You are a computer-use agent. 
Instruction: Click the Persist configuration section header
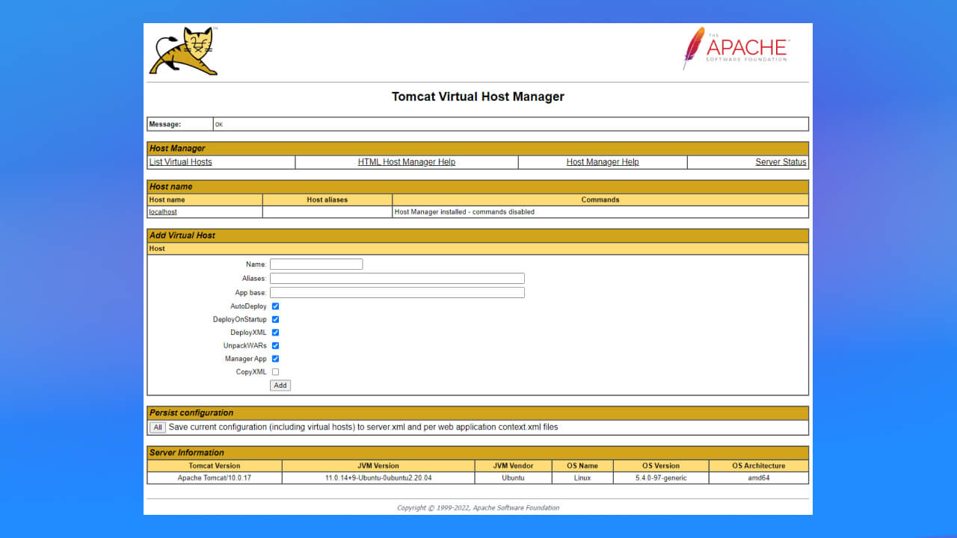tap(478, 413)
